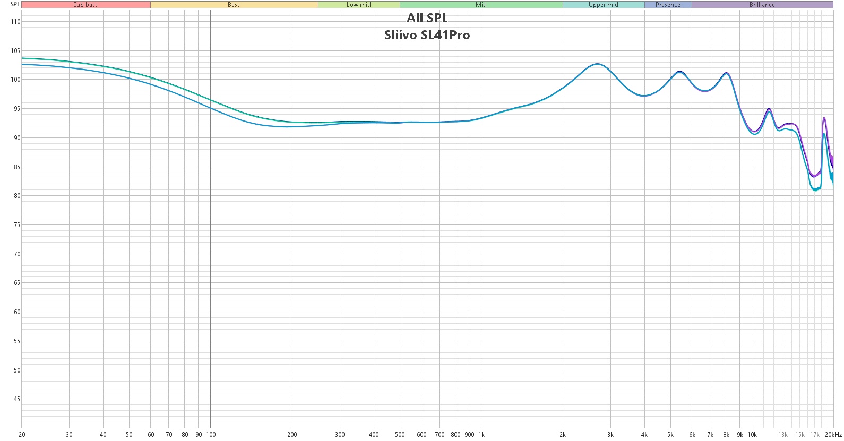Click the 80 Hz frequency axis label

pos(185,435)
